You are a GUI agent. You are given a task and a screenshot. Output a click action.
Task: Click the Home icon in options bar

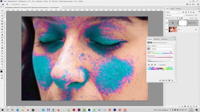3,4
